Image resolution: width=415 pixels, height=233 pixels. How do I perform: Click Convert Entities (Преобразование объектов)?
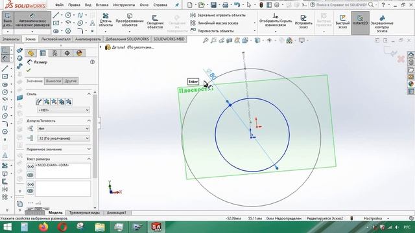tap(130, 20)
